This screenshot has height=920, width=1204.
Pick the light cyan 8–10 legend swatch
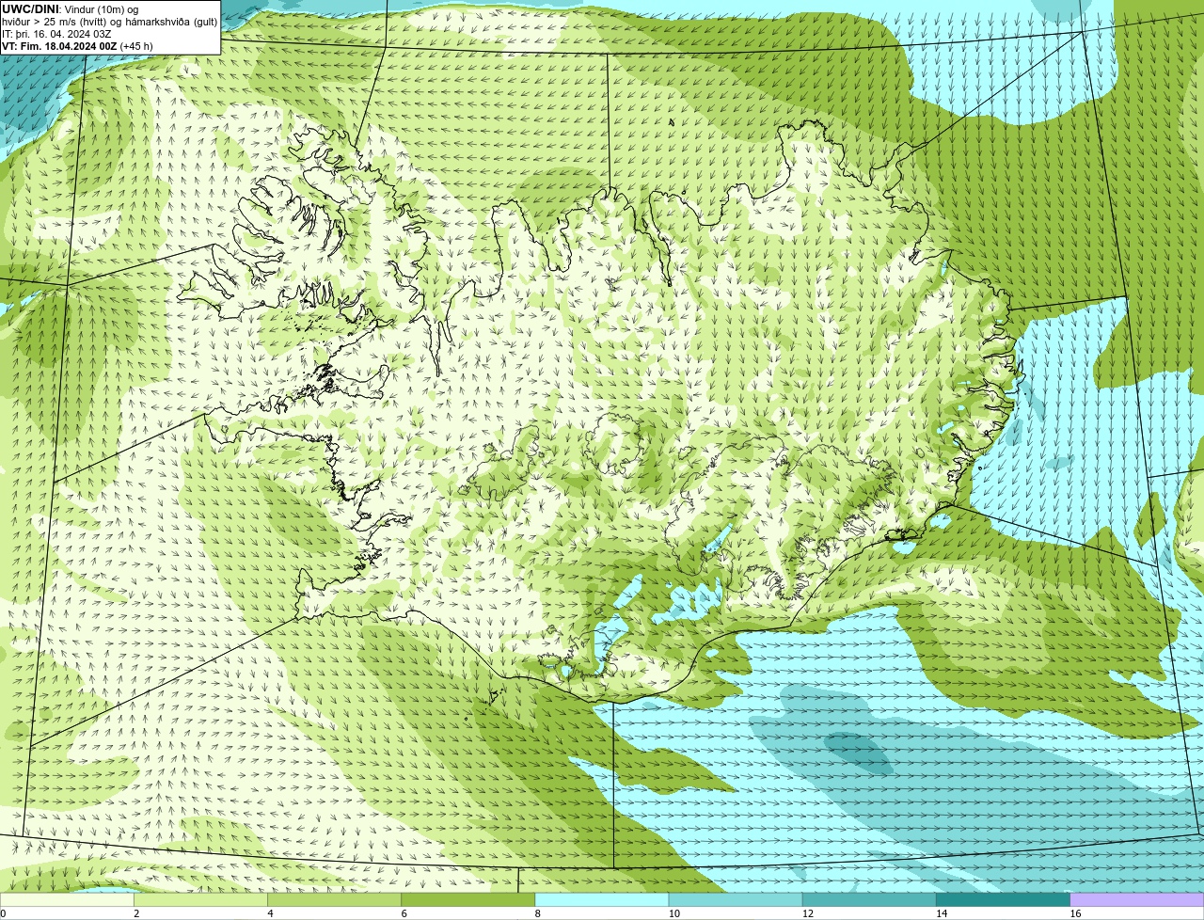[x=602, y=900]
